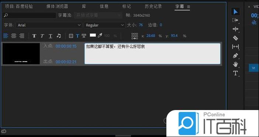The width and height of the screenshot is (259, 137).
Task: Select the Type tool
Action: (x=235, y=73)
